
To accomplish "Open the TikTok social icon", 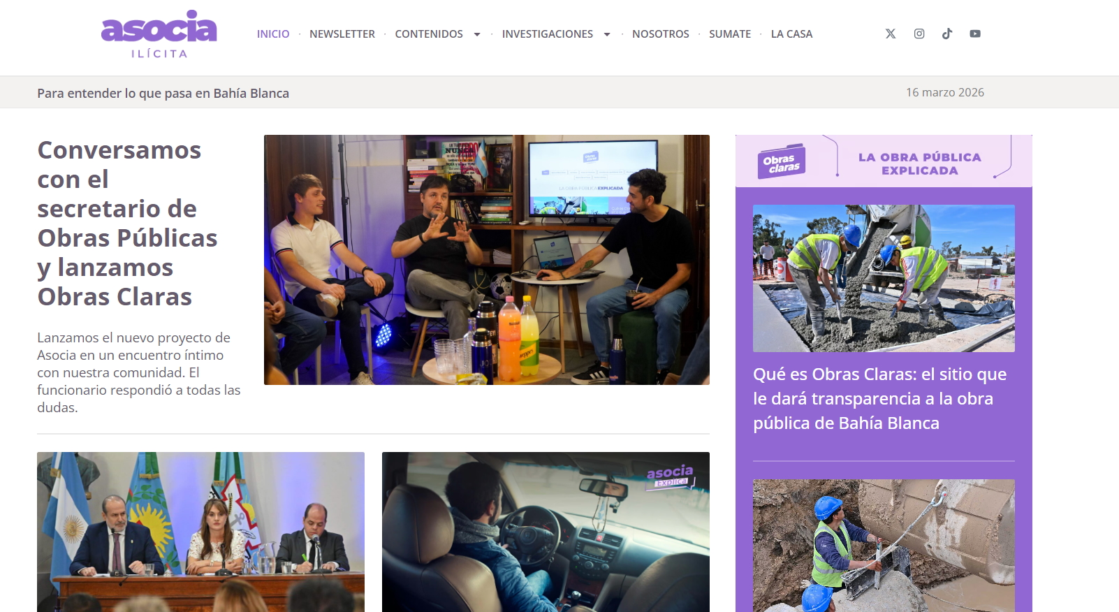I will pos(947,34).
